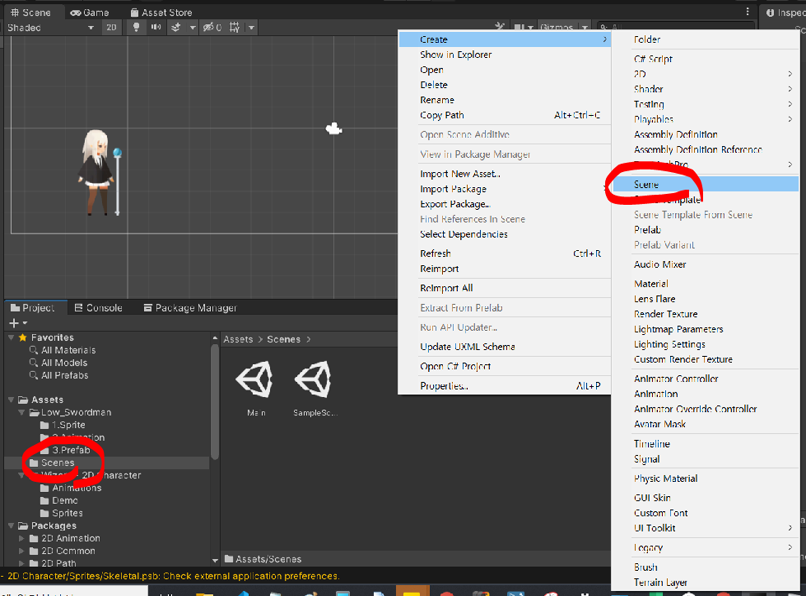Click Assets in the breadcrumb path
Image resolution: width=806 pixels, height=596 pixels.
pos(238,340)
